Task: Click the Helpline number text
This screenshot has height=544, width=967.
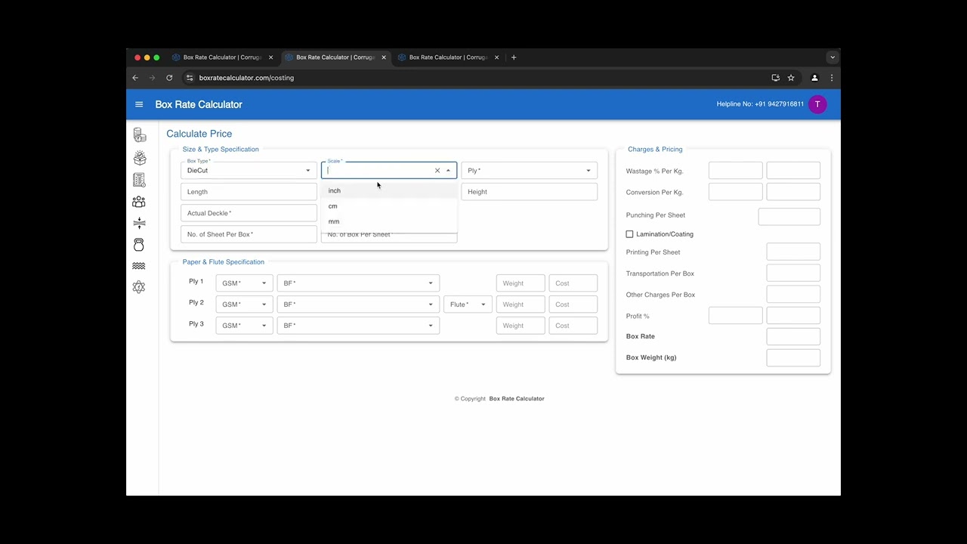Action: [x=760, y=104]
